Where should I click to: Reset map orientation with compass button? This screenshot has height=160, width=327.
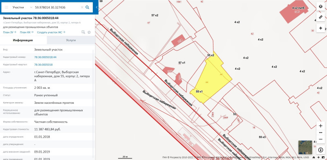(320, 150)
